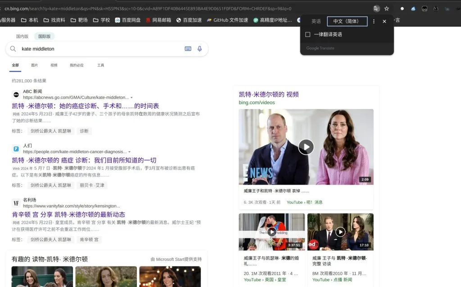The image size is (461, 287).
Task: Click the white dot extension icon in toolbar
Action: (x=402, y=9)
